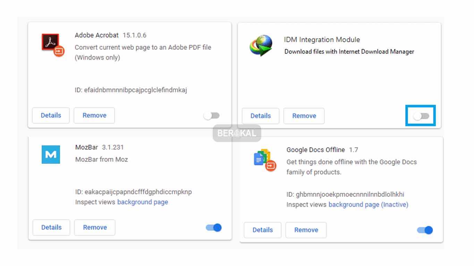Remove the Adobe Acrobat extension
This screenshot has width=474, height=266.
94,115
